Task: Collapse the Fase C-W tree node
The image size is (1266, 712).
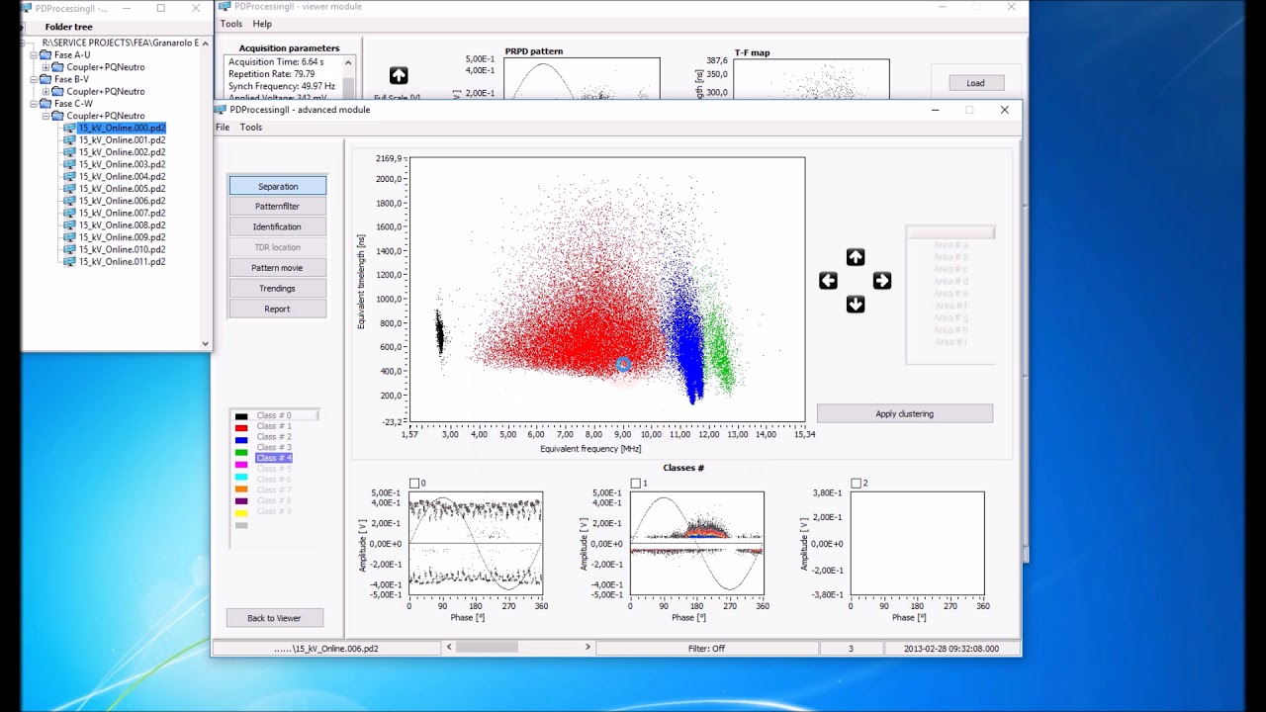Action: (33, 104)
